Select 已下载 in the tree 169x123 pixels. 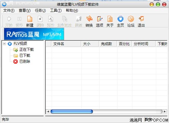click(25, 56)
